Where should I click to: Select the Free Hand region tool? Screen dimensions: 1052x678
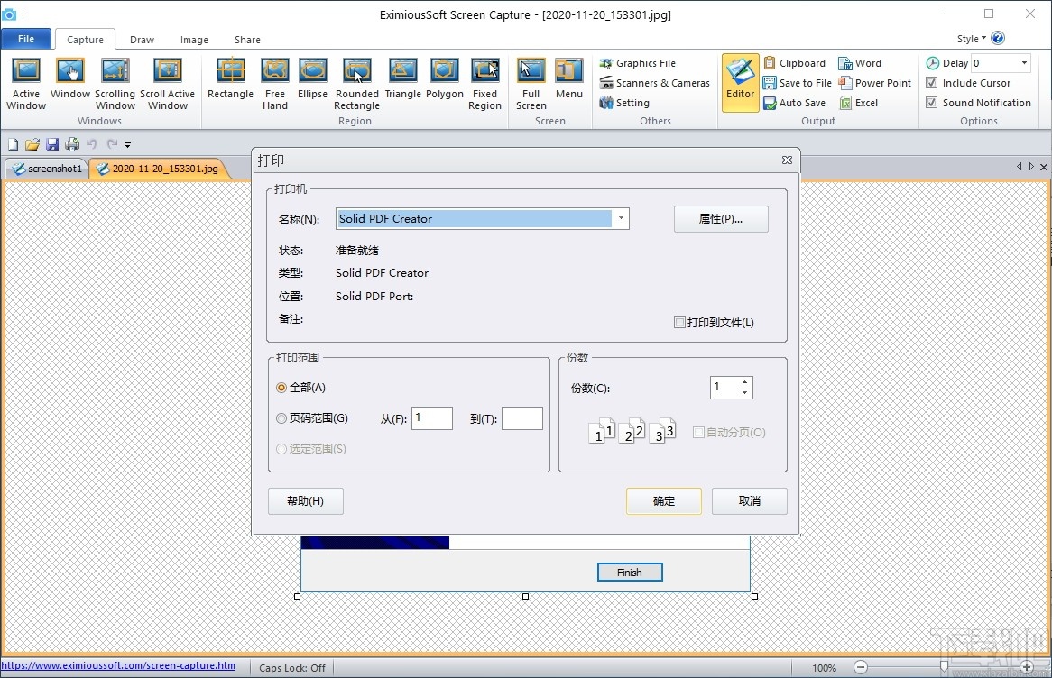274,81
